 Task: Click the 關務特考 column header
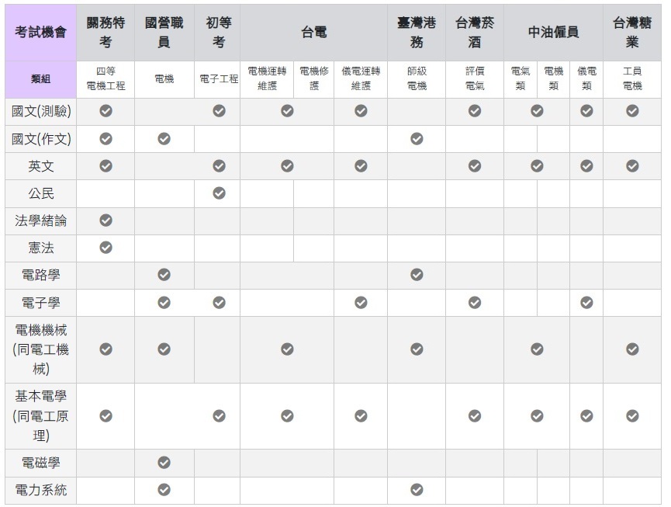coord(105,33)
